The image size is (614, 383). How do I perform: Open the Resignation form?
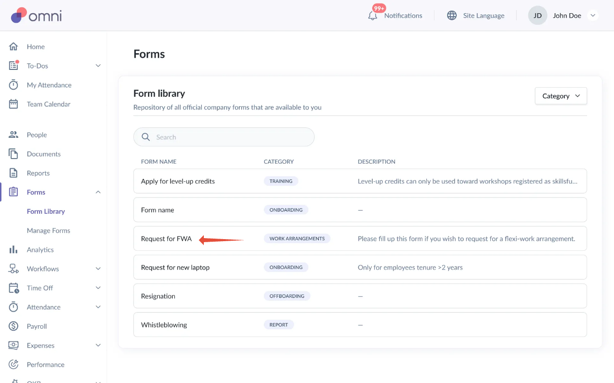(360, 296)
